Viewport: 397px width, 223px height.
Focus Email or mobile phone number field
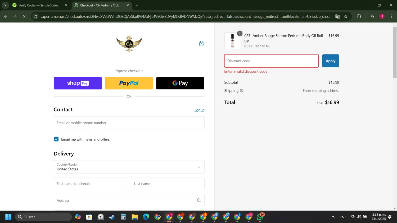pyautogui.click(x=129, y=123)
